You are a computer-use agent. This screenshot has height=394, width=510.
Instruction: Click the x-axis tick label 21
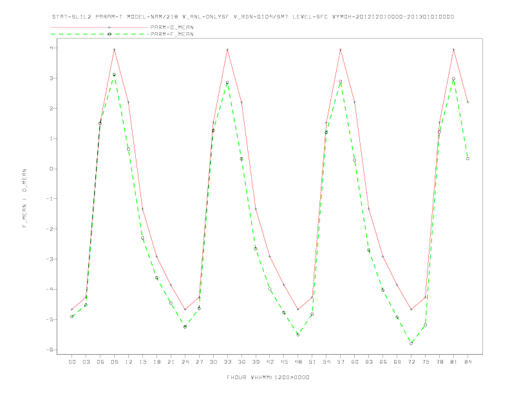coord(171,362)
